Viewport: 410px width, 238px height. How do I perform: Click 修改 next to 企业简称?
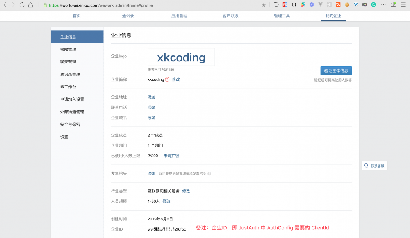point(175,79)
